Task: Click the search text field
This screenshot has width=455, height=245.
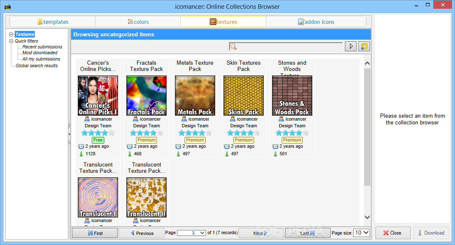Action: tap(286, 46)
